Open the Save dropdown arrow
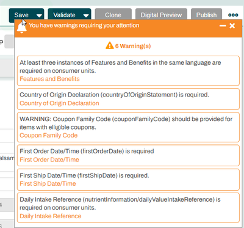This screenshot has width=244, height=228. click(x=40, y=15)
